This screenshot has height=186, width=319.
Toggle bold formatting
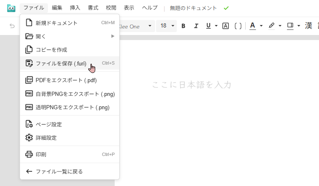(183, 26)
